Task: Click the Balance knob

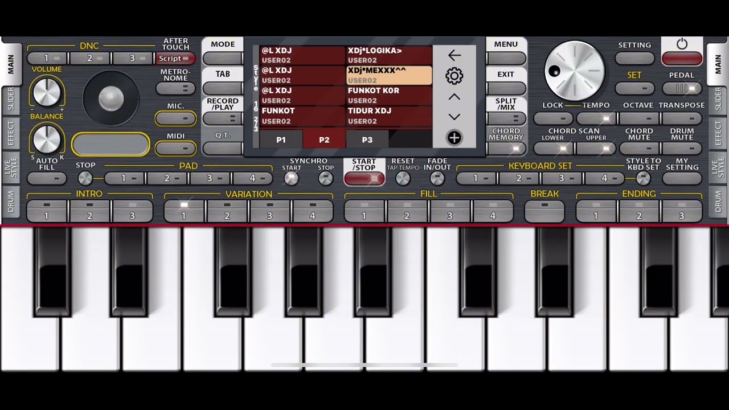Action: click(47, 139)
